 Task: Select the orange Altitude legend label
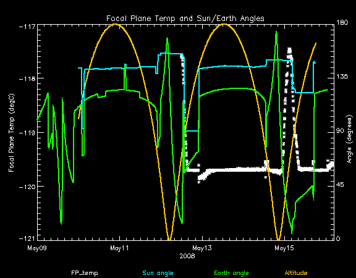pyautogui.click(x=296, y=273)
